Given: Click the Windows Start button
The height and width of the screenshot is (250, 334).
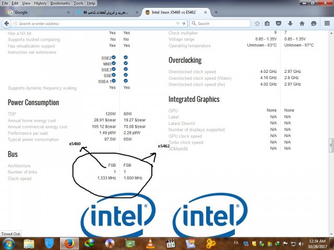Looking at the screenshot, I should (x=9, y=243).
